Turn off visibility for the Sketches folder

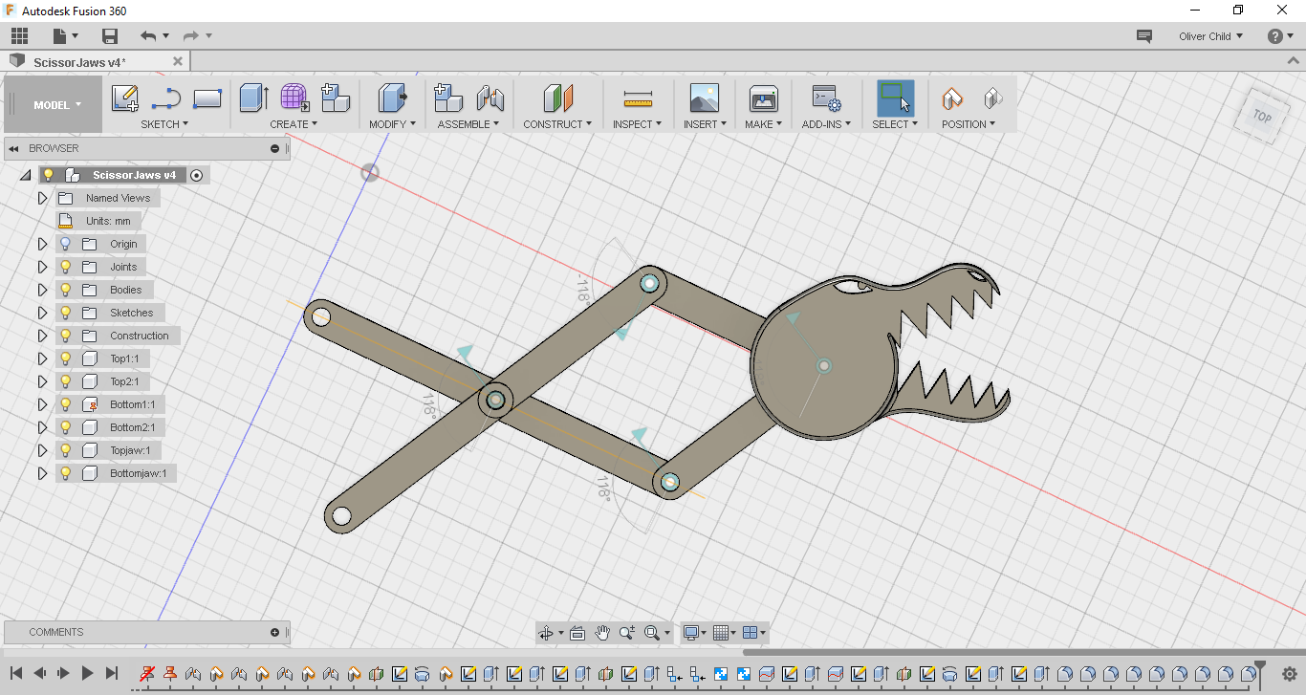click(x=64, y=312)
